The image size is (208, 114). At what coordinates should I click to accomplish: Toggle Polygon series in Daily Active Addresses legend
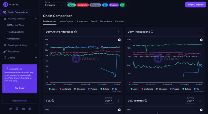[x=93, y=89]
